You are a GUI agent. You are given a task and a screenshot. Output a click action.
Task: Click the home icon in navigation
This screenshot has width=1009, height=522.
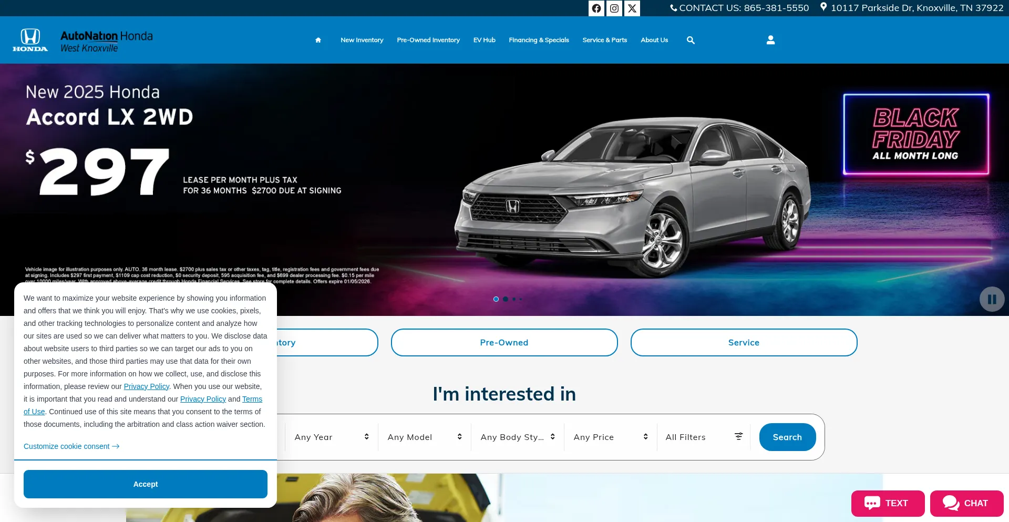tap(318, 40)
